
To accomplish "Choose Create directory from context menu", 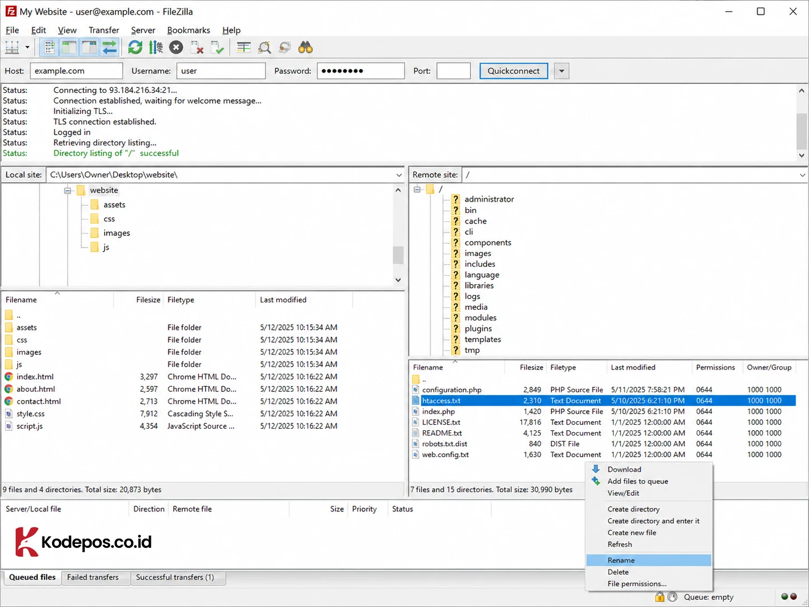I will [x=649, y=509].
